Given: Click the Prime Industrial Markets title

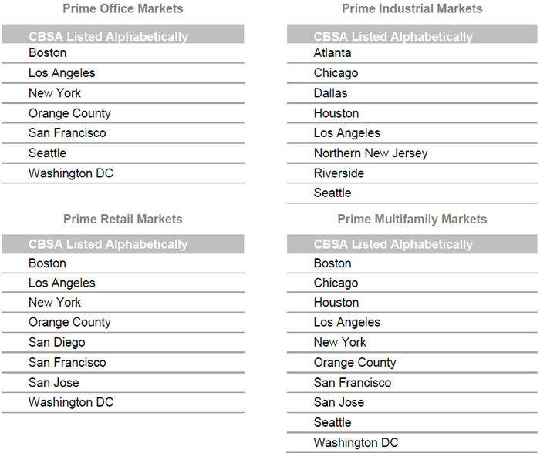Looking at the screenshot, I should (412, 9).
